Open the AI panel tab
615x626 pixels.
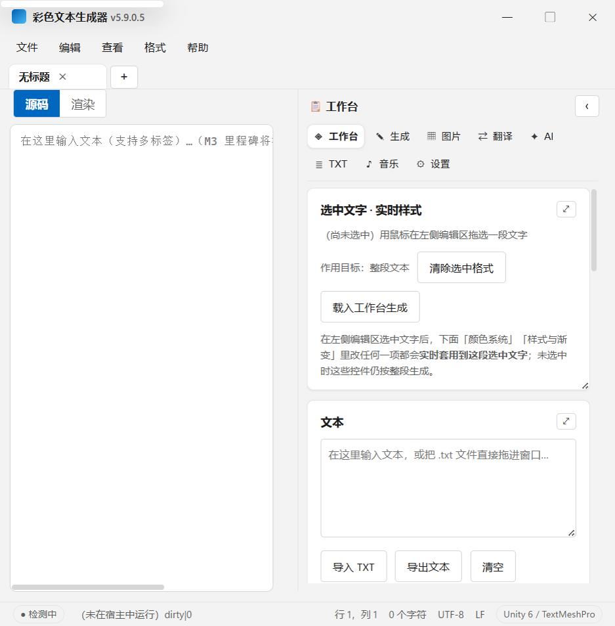(x=542, y=137)
